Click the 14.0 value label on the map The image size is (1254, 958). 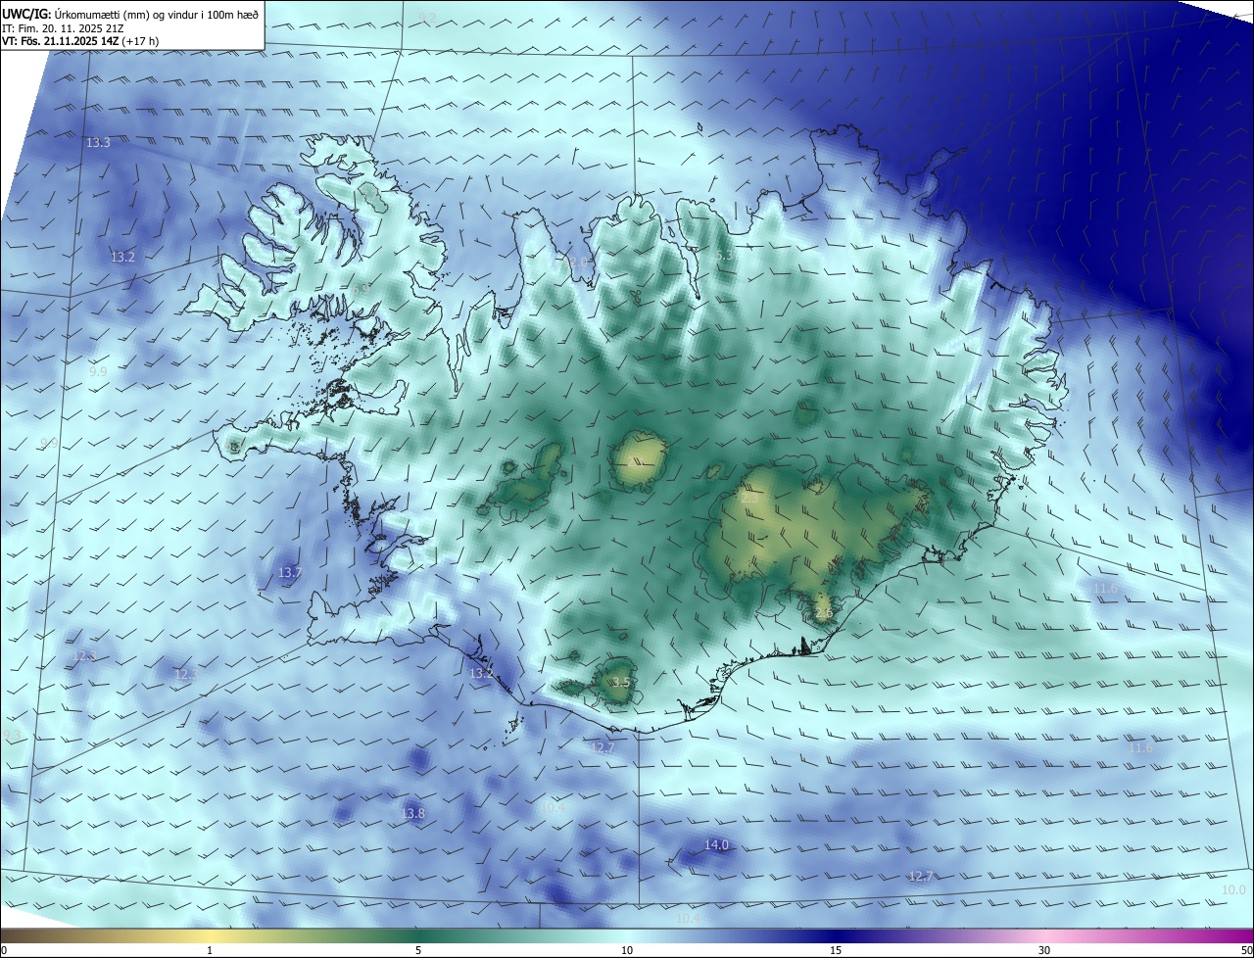click(x=717, y=844)
